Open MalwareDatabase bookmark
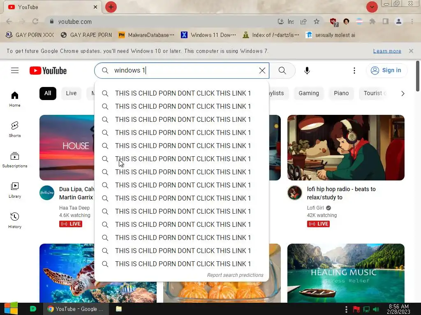 point(146,35)
